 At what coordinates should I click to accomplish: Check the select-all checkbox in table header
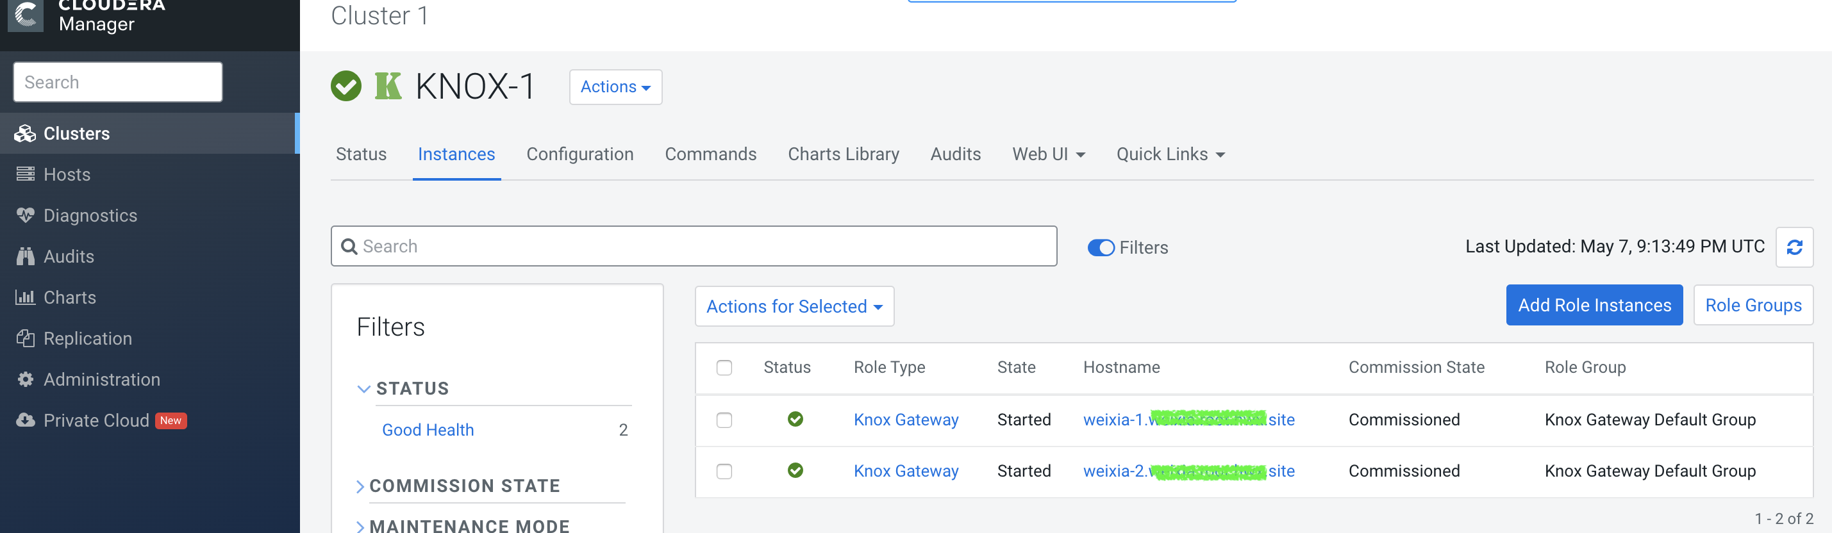click(724, 368)
